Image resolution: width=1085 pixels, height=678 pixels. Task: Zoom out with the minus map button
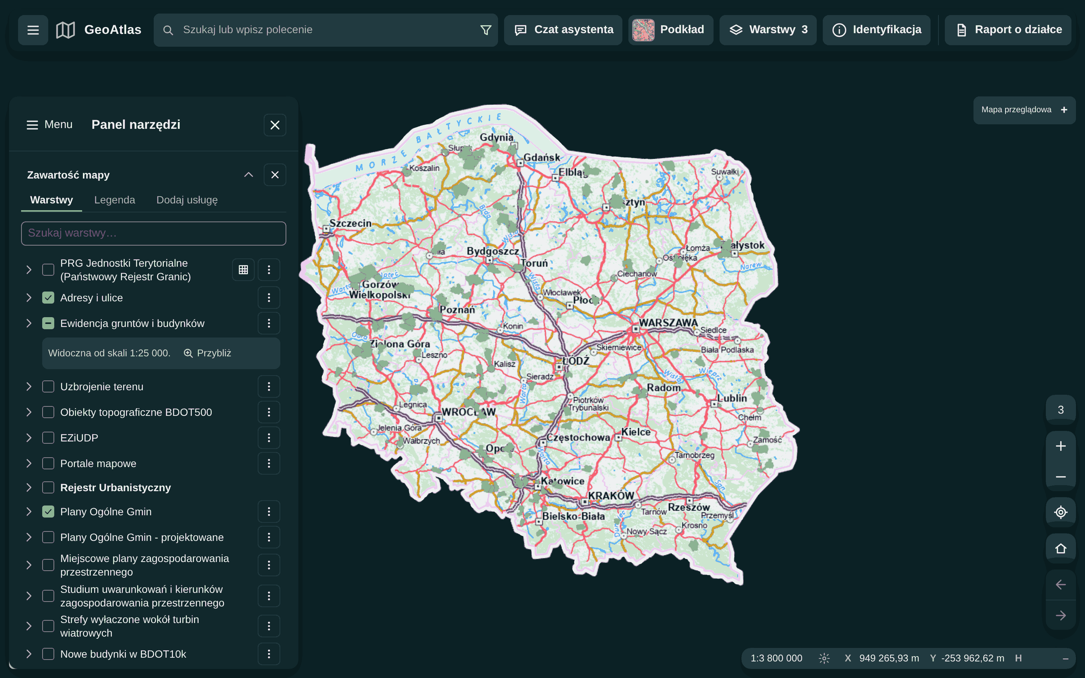pos(1061,476)
